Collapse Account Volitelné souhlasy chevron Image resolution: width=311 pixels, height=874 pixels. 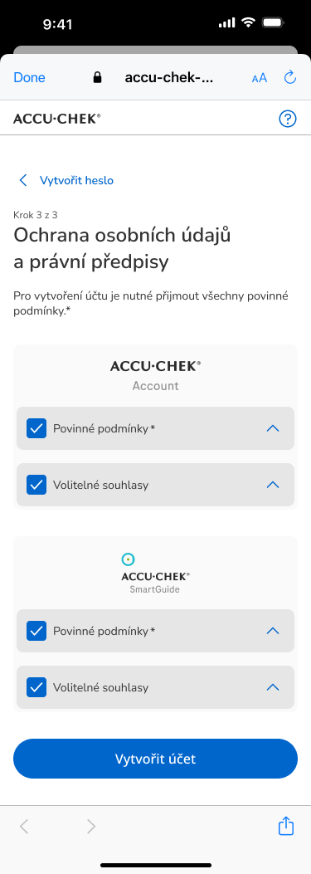point(273,485)
